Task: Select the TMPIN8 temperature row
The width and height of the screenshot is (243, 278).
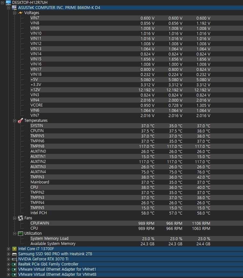Action: (136, 147)
